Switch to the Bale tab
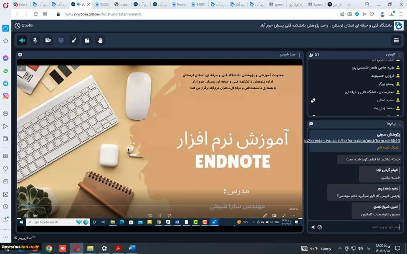Screen dimensions: 407x254 point(21,5)
